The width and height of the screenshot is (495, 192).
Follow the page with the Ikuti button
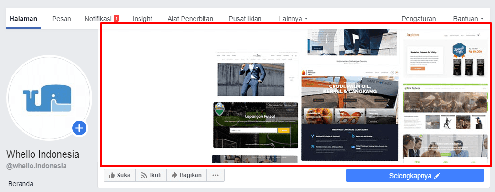[x=151, y=175]
